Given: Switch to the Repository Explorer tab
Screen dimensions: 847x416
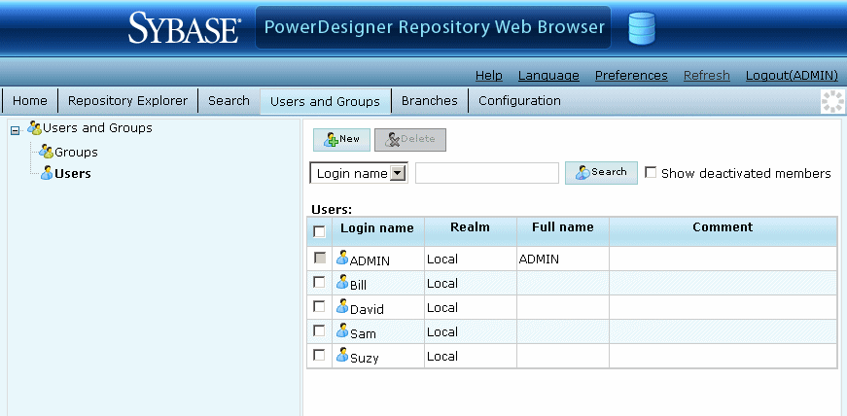Looking at the screenshot, I should pyautogui.click(x=129, y=100).
